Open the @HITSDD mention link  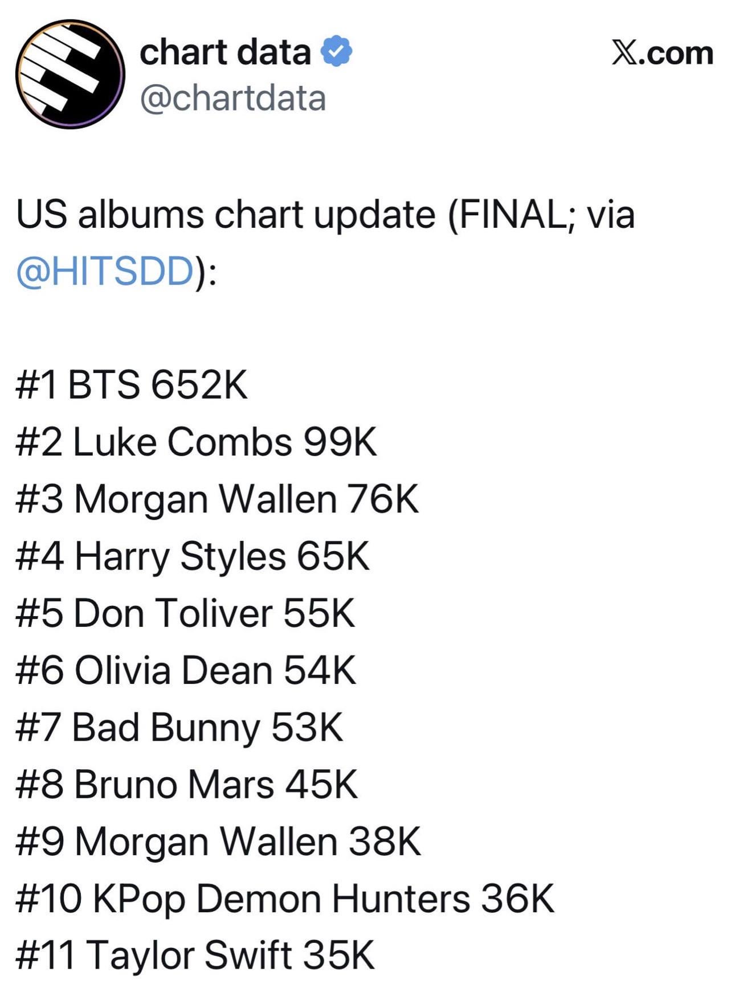click(x=106, y=271)
